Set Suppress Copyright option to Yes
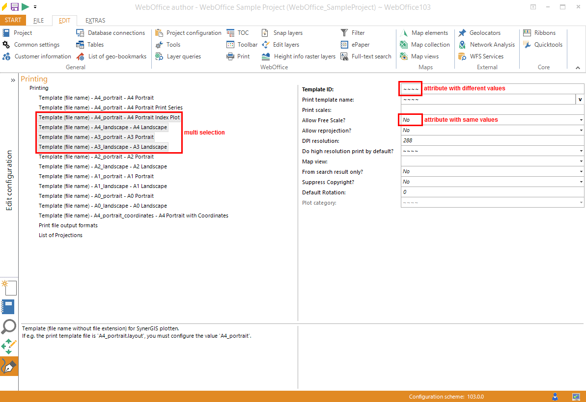The height and width of the screenshot is (402, 586). [x=580, y=182]
